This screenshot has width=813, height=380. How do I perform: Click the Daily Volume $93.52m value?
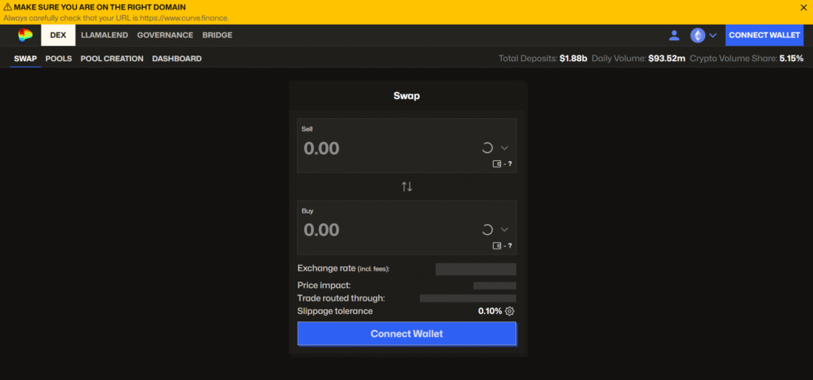(x=667, y=59)
